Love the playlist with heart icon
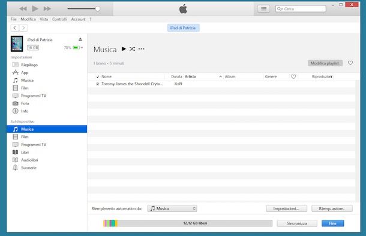This screenshot has height=236, width=366. [350, 62]
